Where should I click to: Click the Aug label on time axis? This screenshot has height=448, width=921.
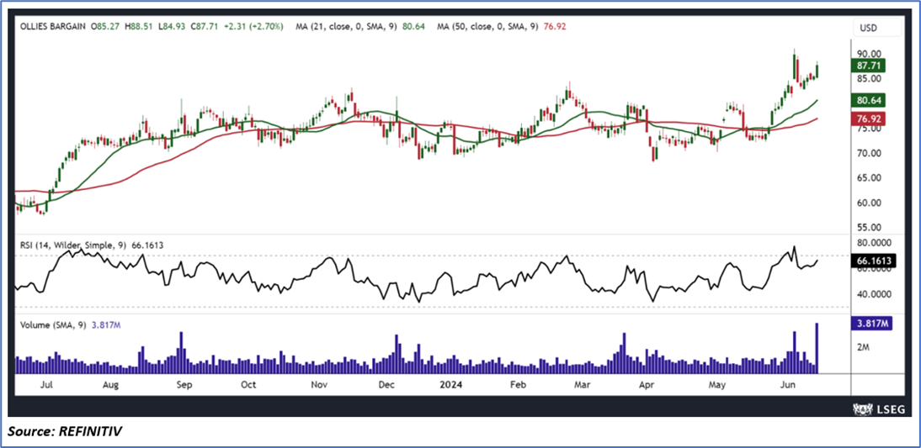point(110,385)
